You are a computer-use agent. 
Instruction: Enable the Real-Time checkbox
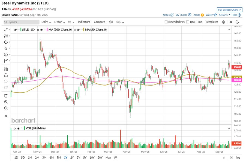[188, 22]
